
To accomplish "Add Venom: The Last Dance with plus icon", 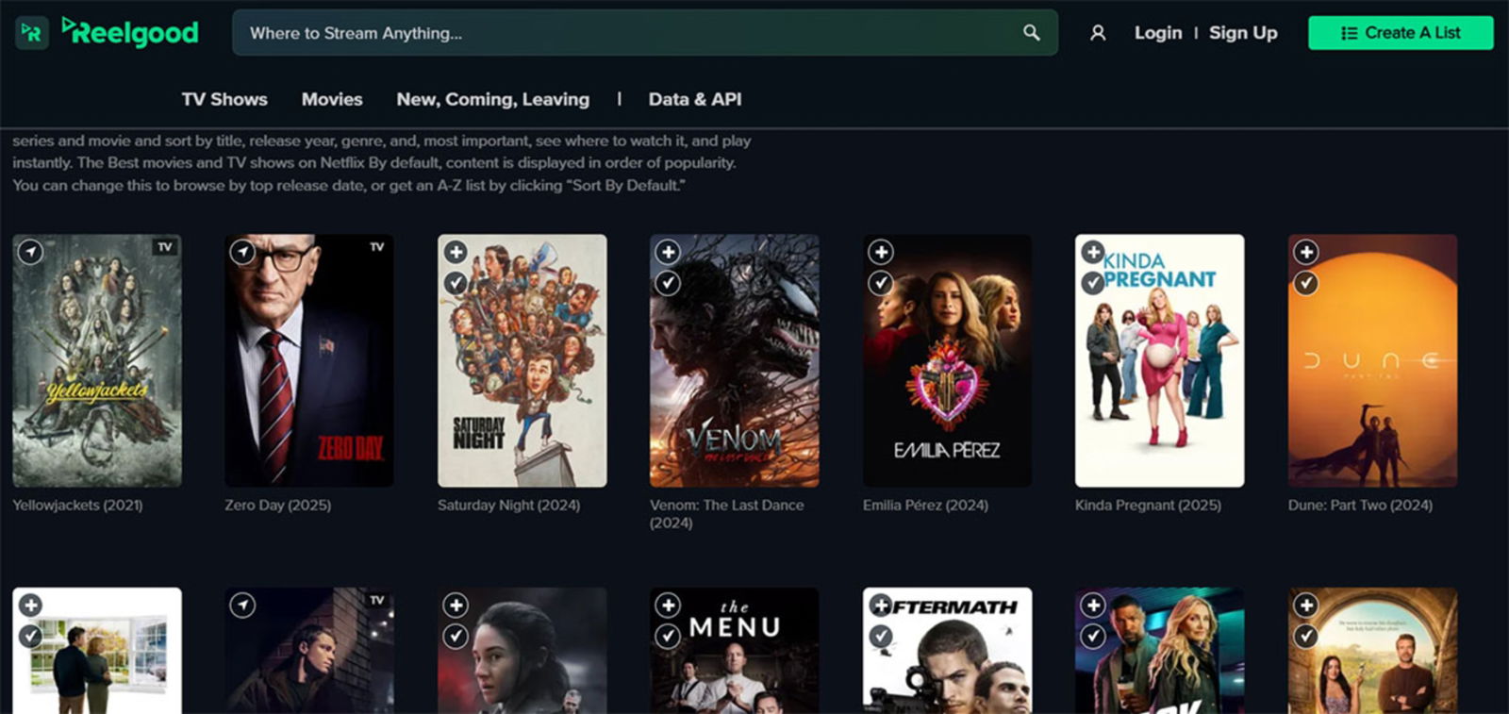I will pyautogui.click(x=668, y=252).
